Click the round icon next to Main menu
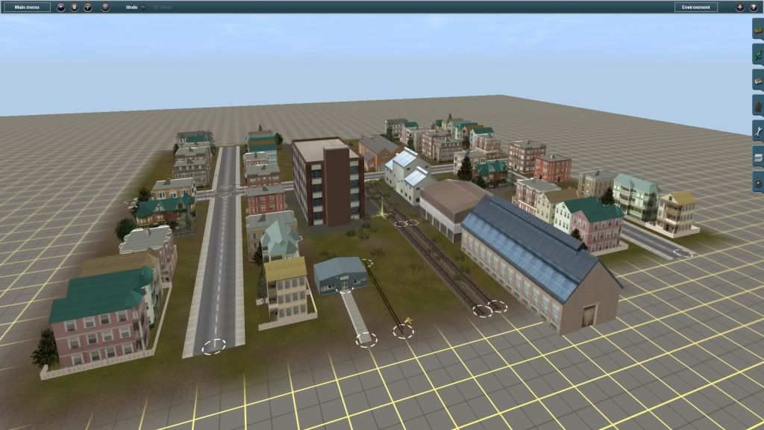The image size is (764, 430). (60, 7)
